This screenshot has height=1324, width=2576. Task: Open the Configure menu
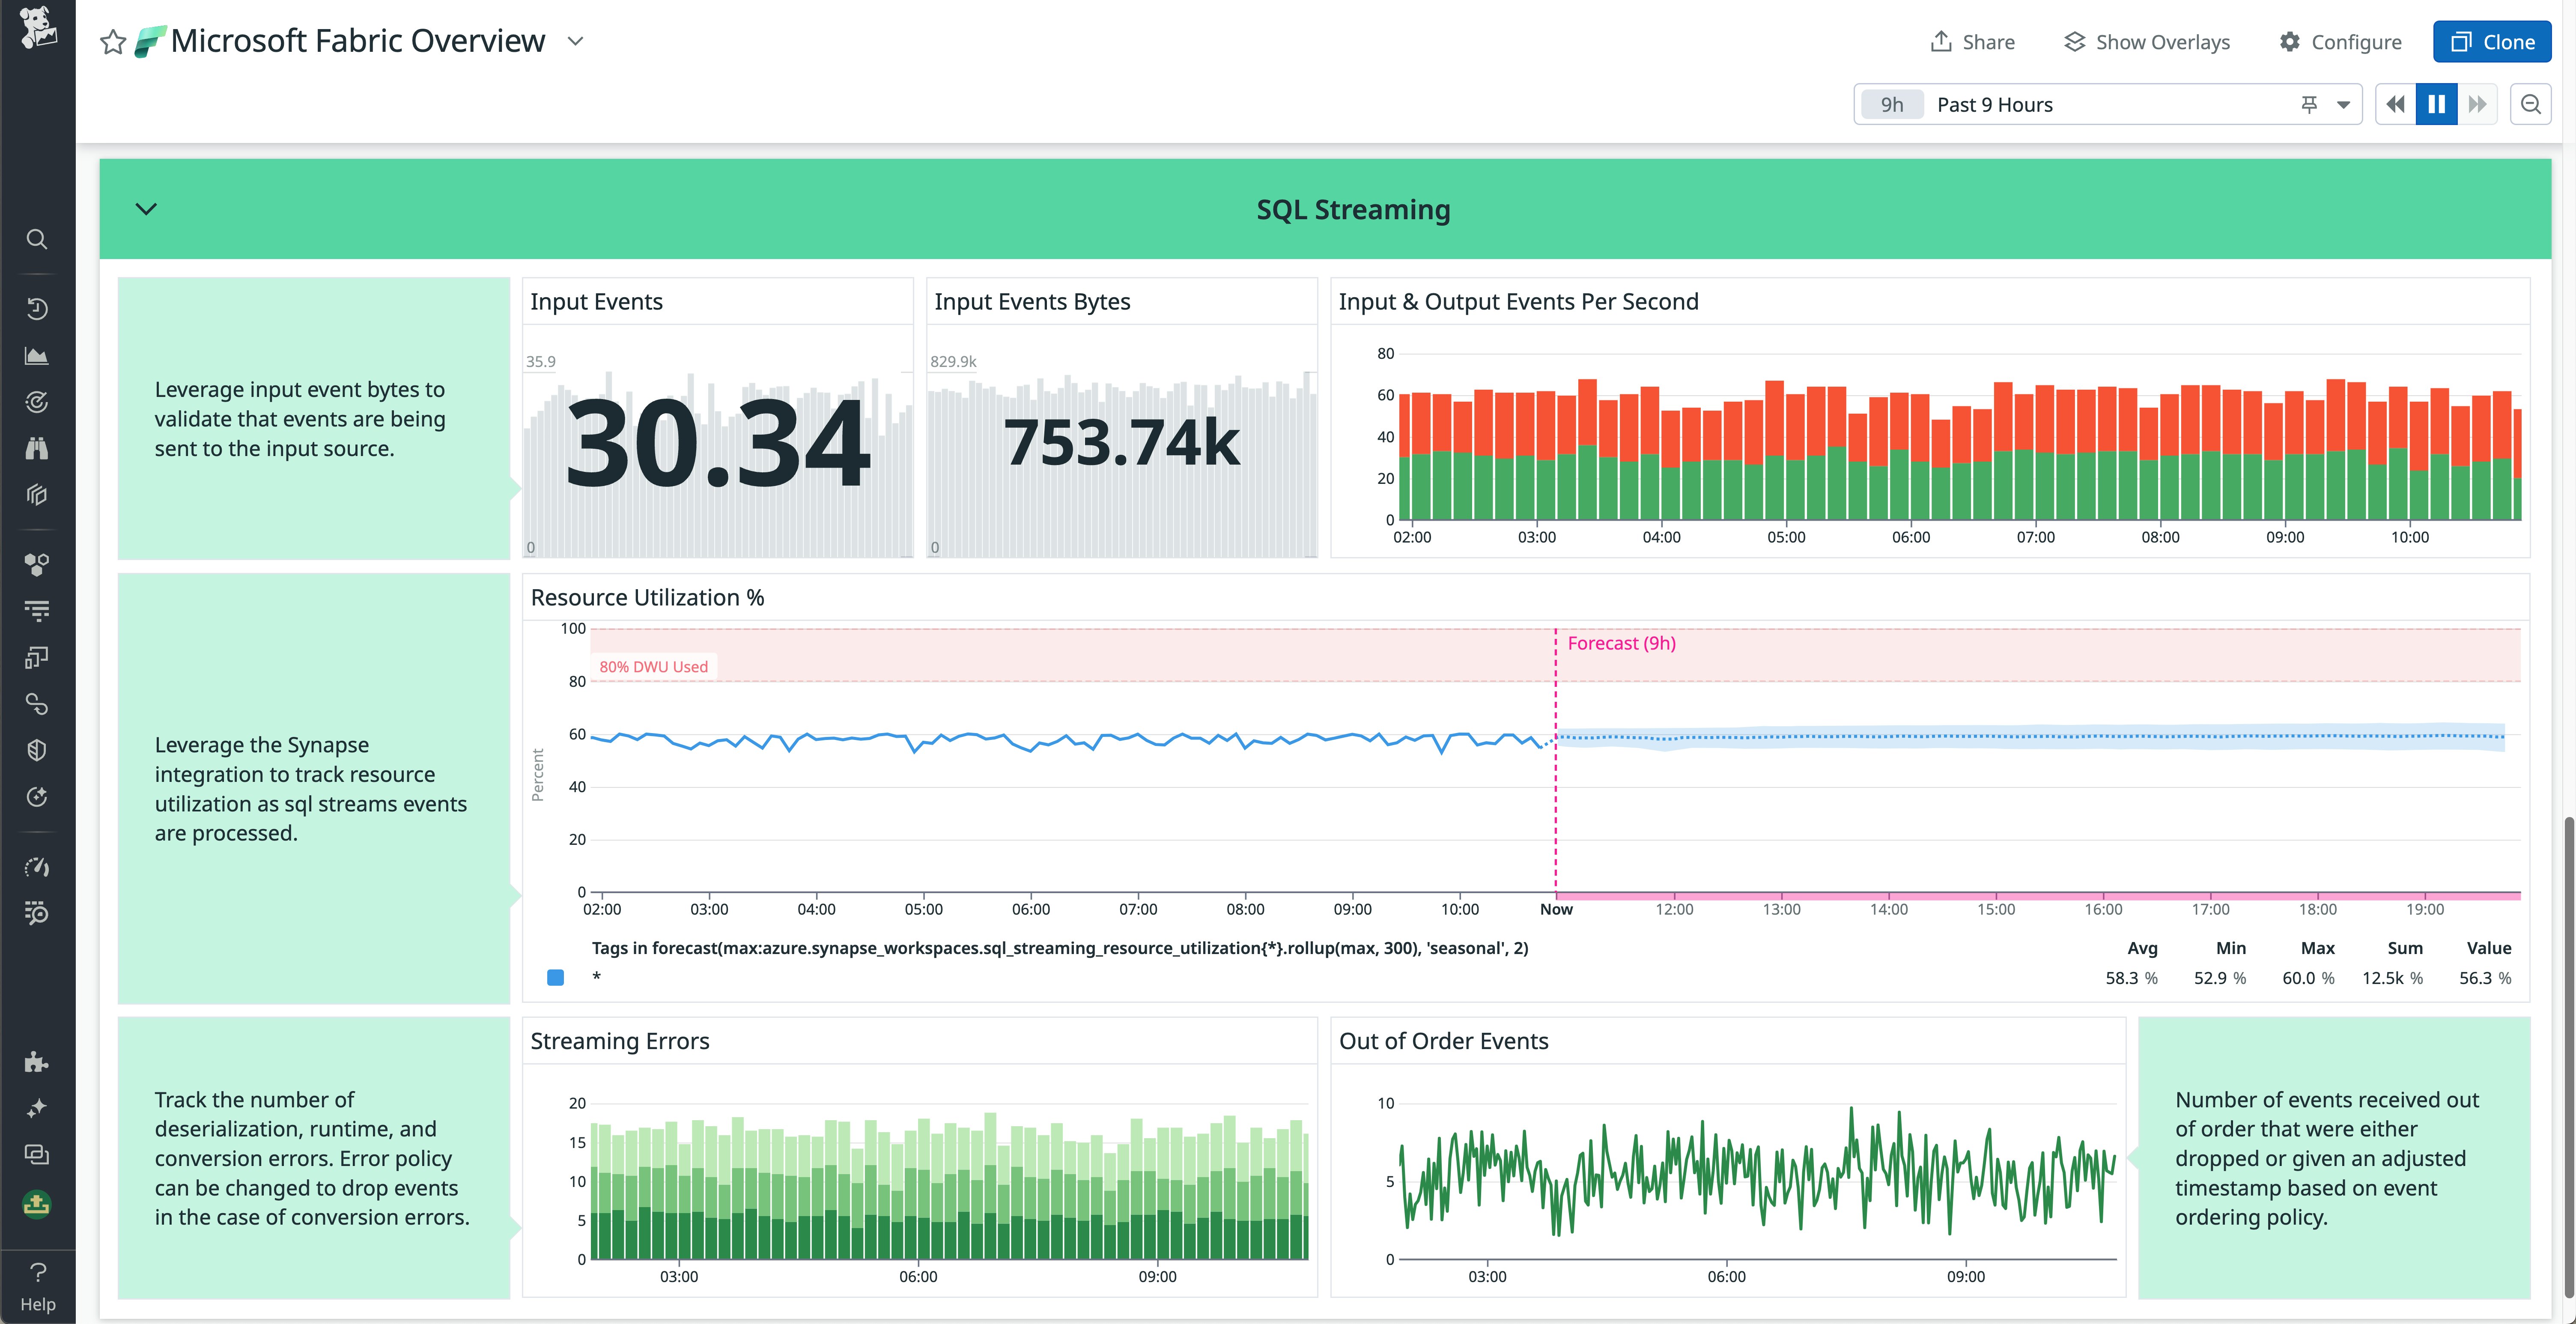coord(2340,42)
